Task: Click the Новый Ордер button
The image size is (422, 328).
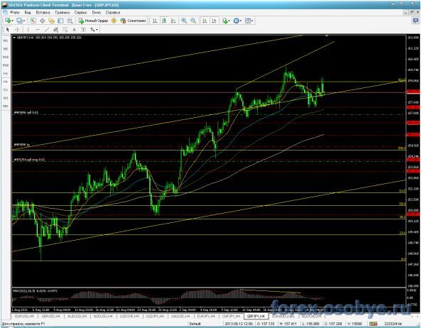Action: point(93,21)
